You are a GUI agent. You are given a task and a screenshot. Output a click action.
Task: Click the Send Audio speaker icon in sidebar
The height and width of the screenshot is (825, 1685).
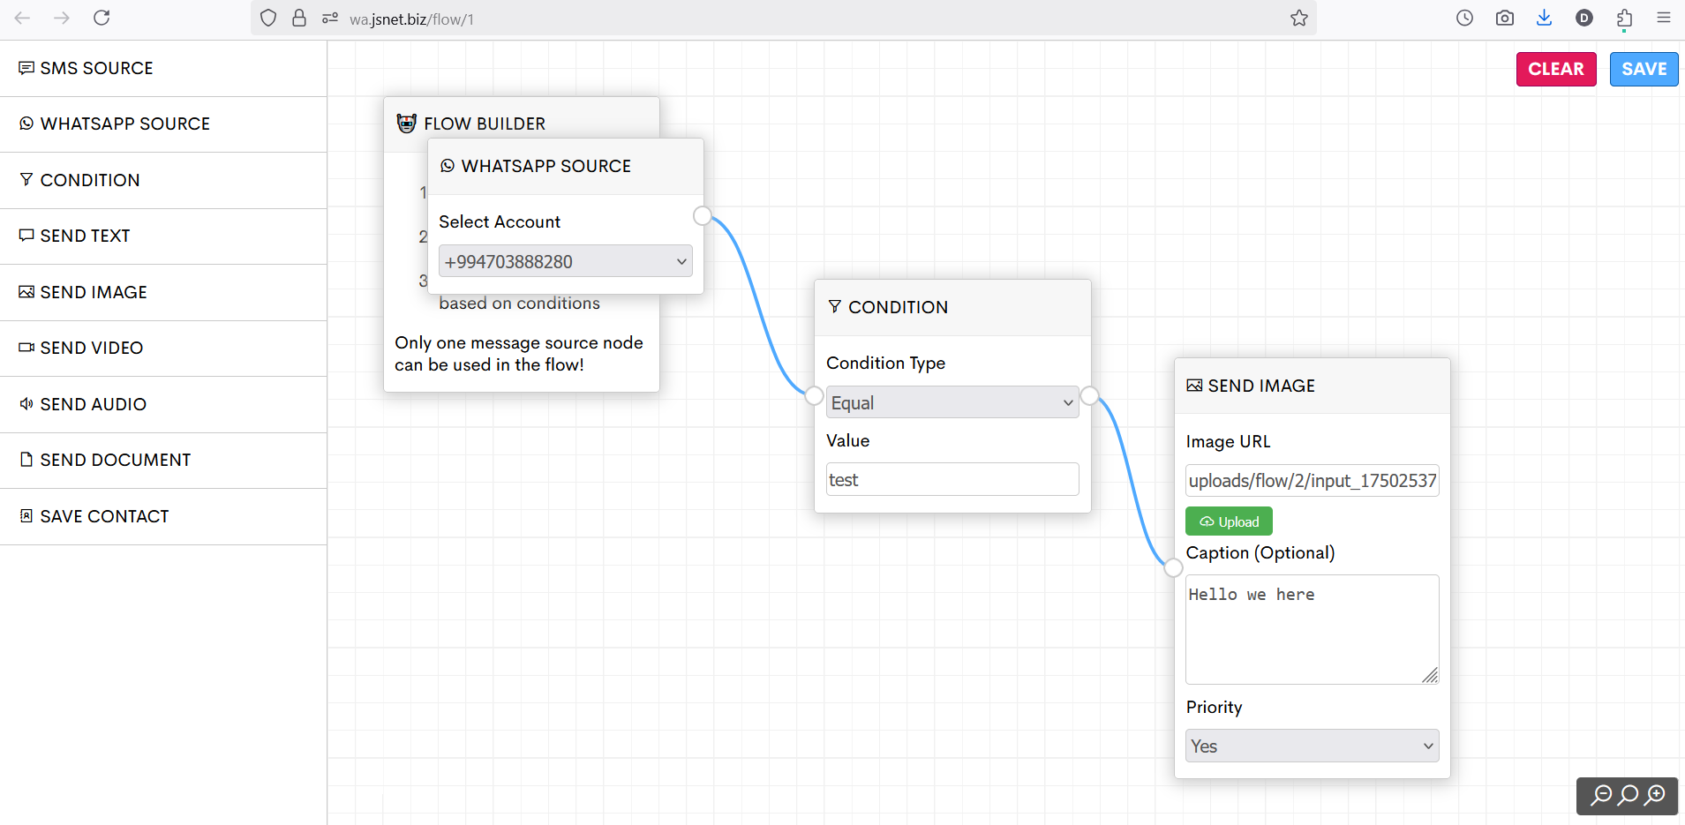(x=26, y=403)
